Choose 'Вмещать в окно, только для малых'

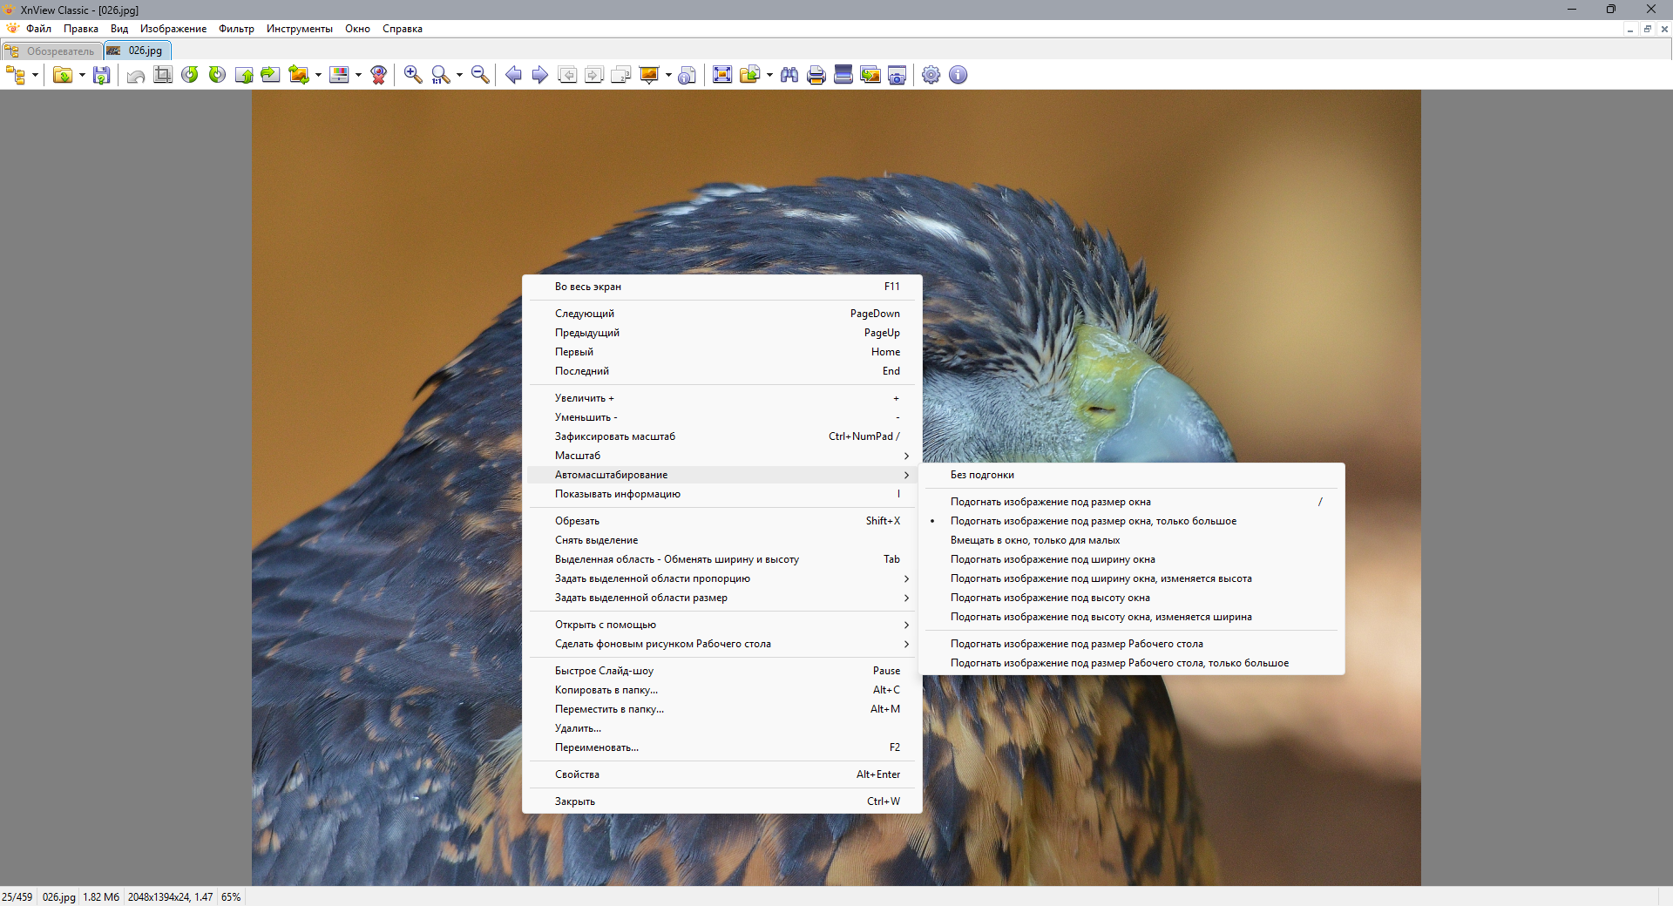click(1034, 540)
